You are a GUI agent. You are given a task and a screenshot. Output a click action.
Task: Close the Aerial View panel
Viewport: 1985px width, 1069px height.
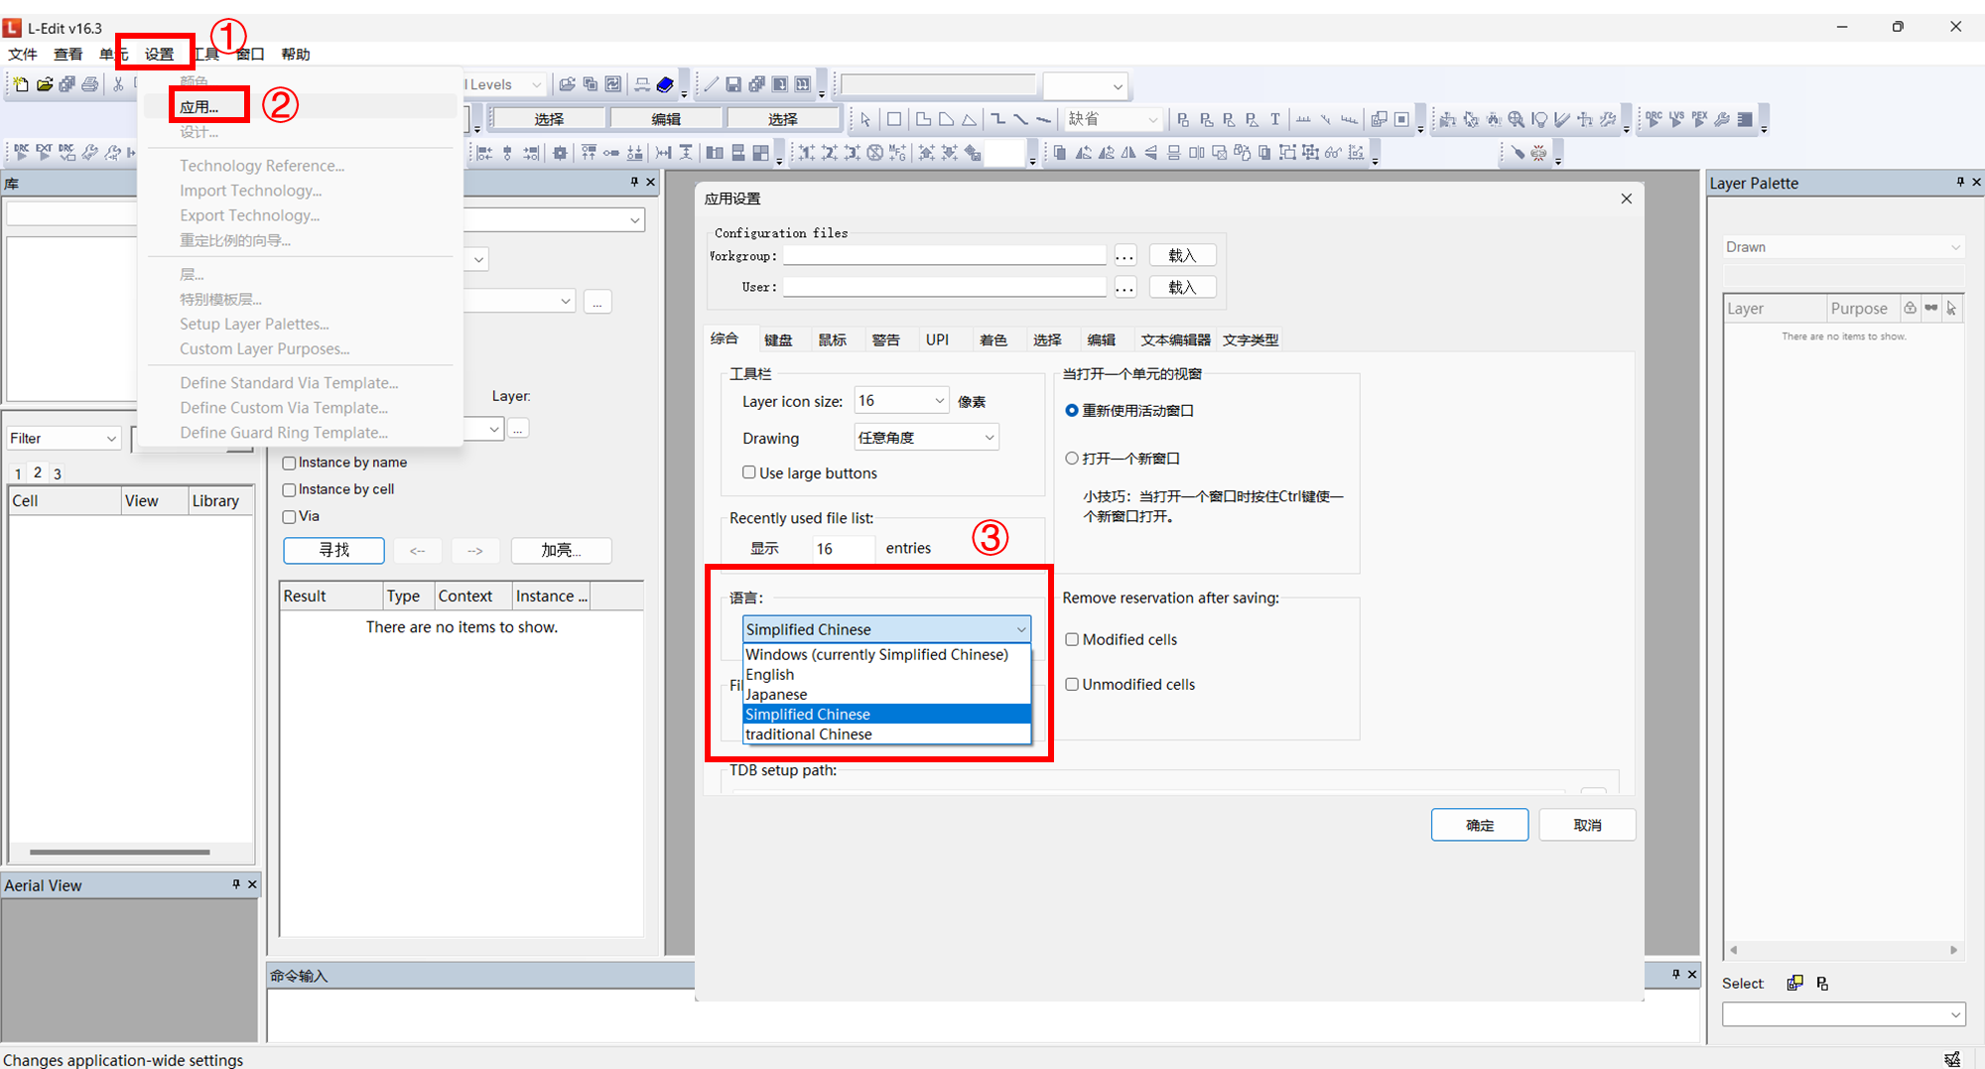point(252,883)
